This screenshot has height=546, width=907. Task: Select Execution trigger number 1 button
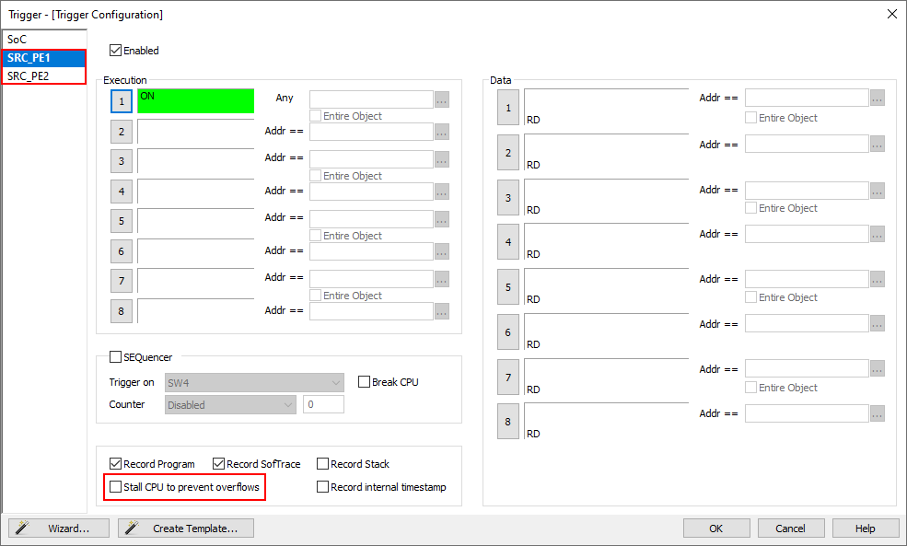122,101
